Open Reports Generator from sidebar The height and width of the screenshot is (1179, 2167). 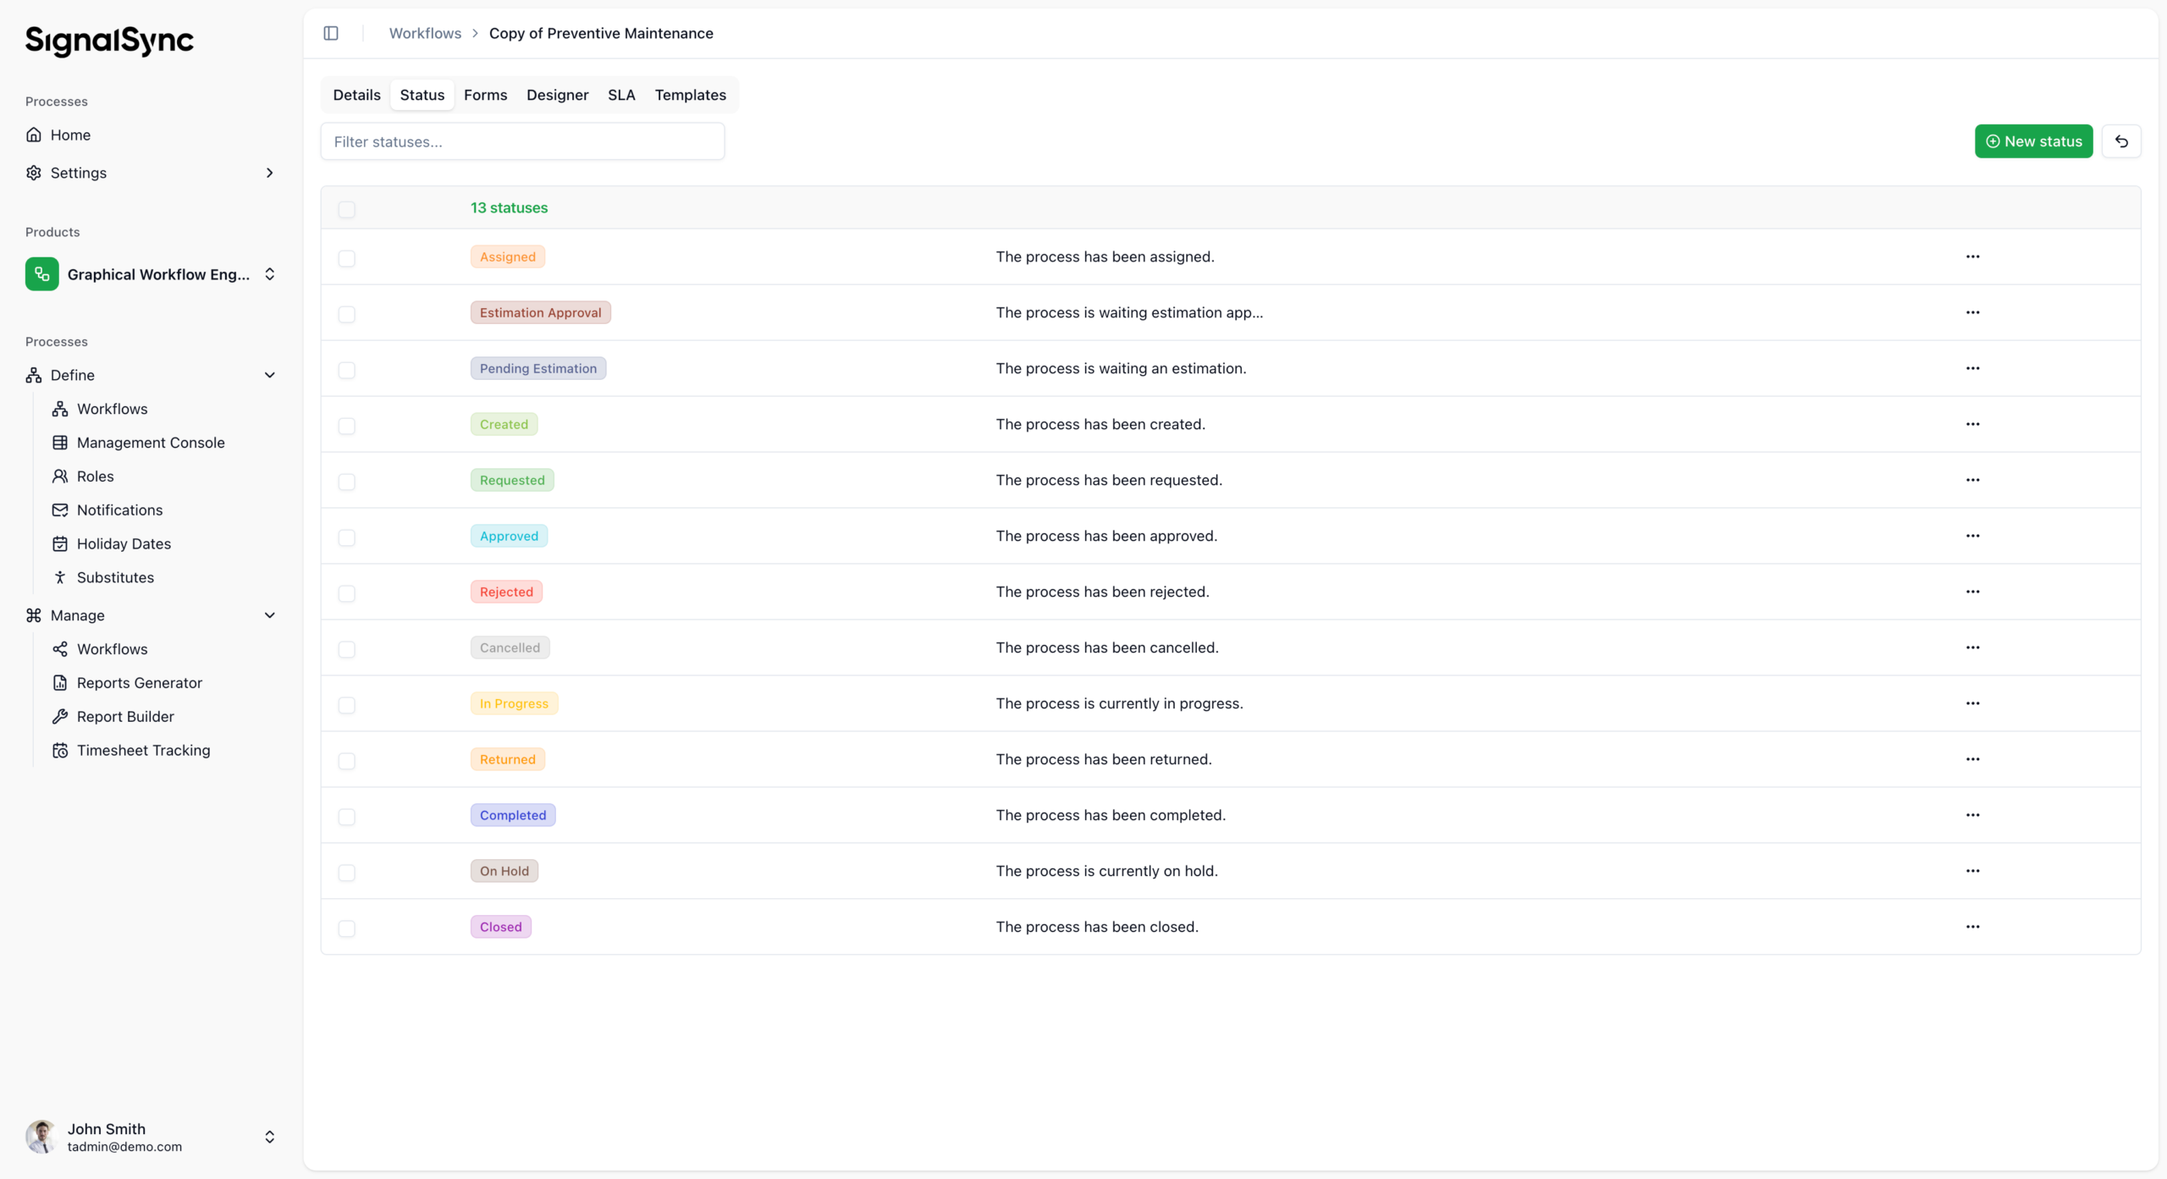[x=139, y=682]
